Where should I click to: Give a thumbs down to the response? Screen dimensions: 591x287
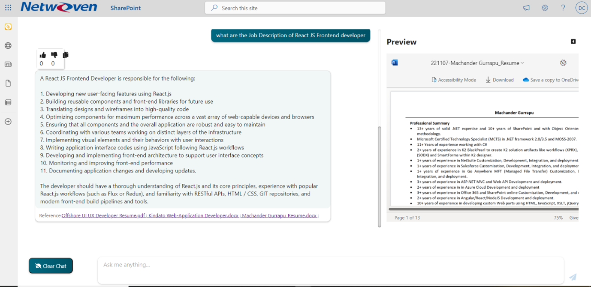click(53, 55)
